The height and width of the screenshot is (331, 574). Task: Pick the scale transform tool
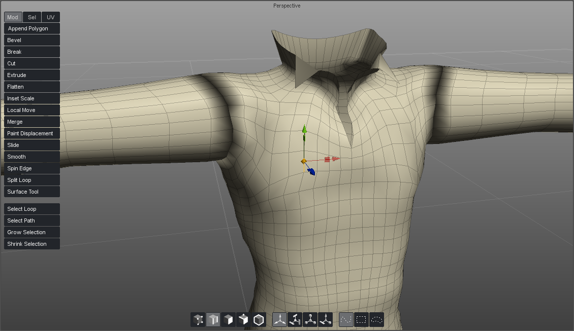[x=310, y=319]
